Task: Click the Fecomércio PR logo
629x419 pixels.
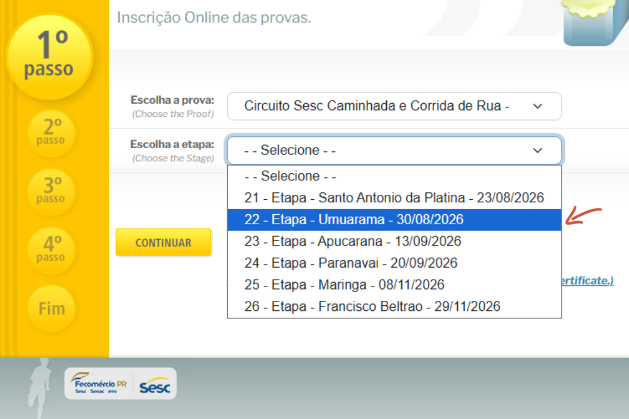Action: coord(99,383)
